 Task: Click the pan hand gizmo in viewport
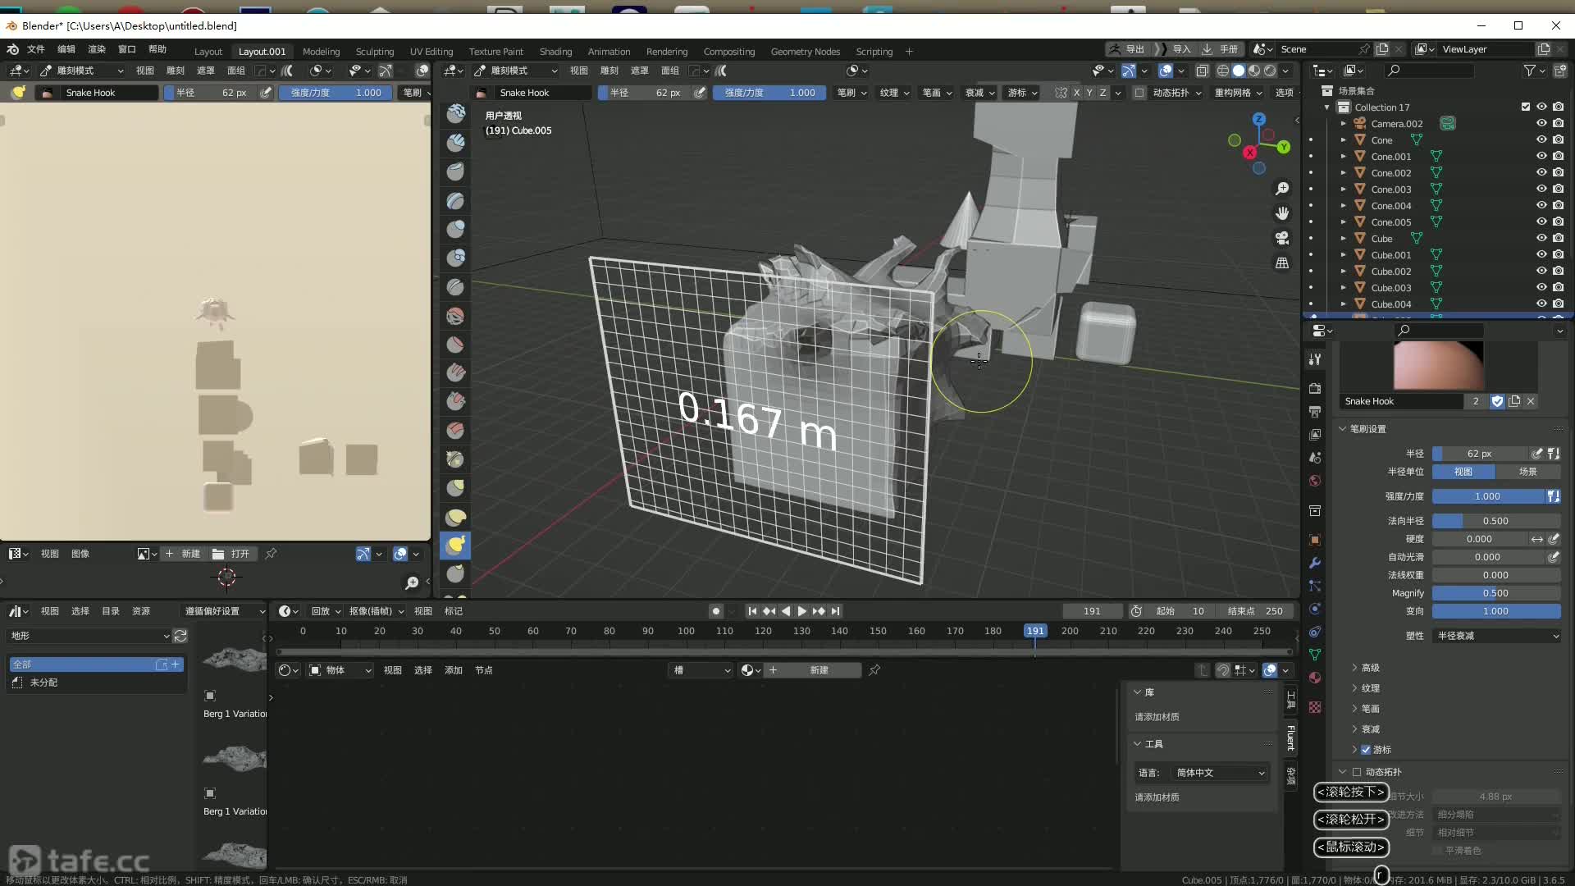click(x=1282, y=213)
